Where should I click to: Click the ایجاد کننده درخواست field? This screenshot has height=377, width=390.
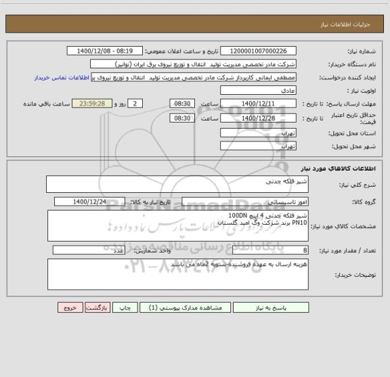click(194, 77)
